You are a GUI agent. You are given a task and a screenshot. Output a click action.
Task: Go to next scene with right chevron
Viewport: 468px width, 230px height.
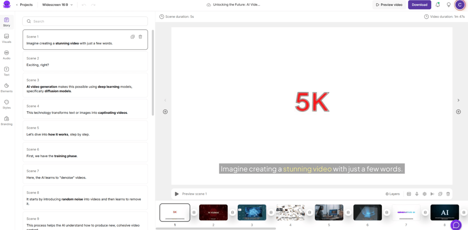[x=458, y=100]
